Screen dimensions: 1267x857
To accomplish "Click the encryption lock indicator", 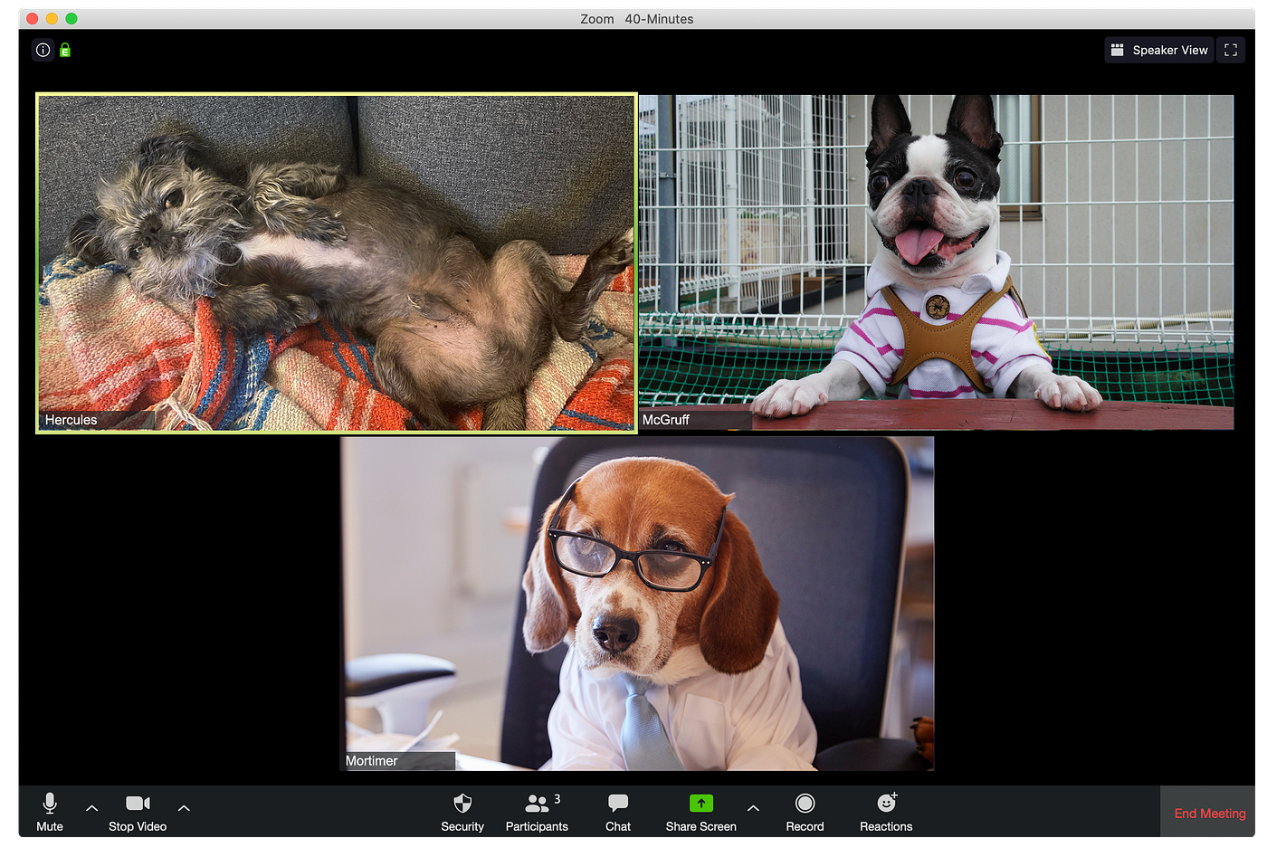I will click(x=64, y=50).
